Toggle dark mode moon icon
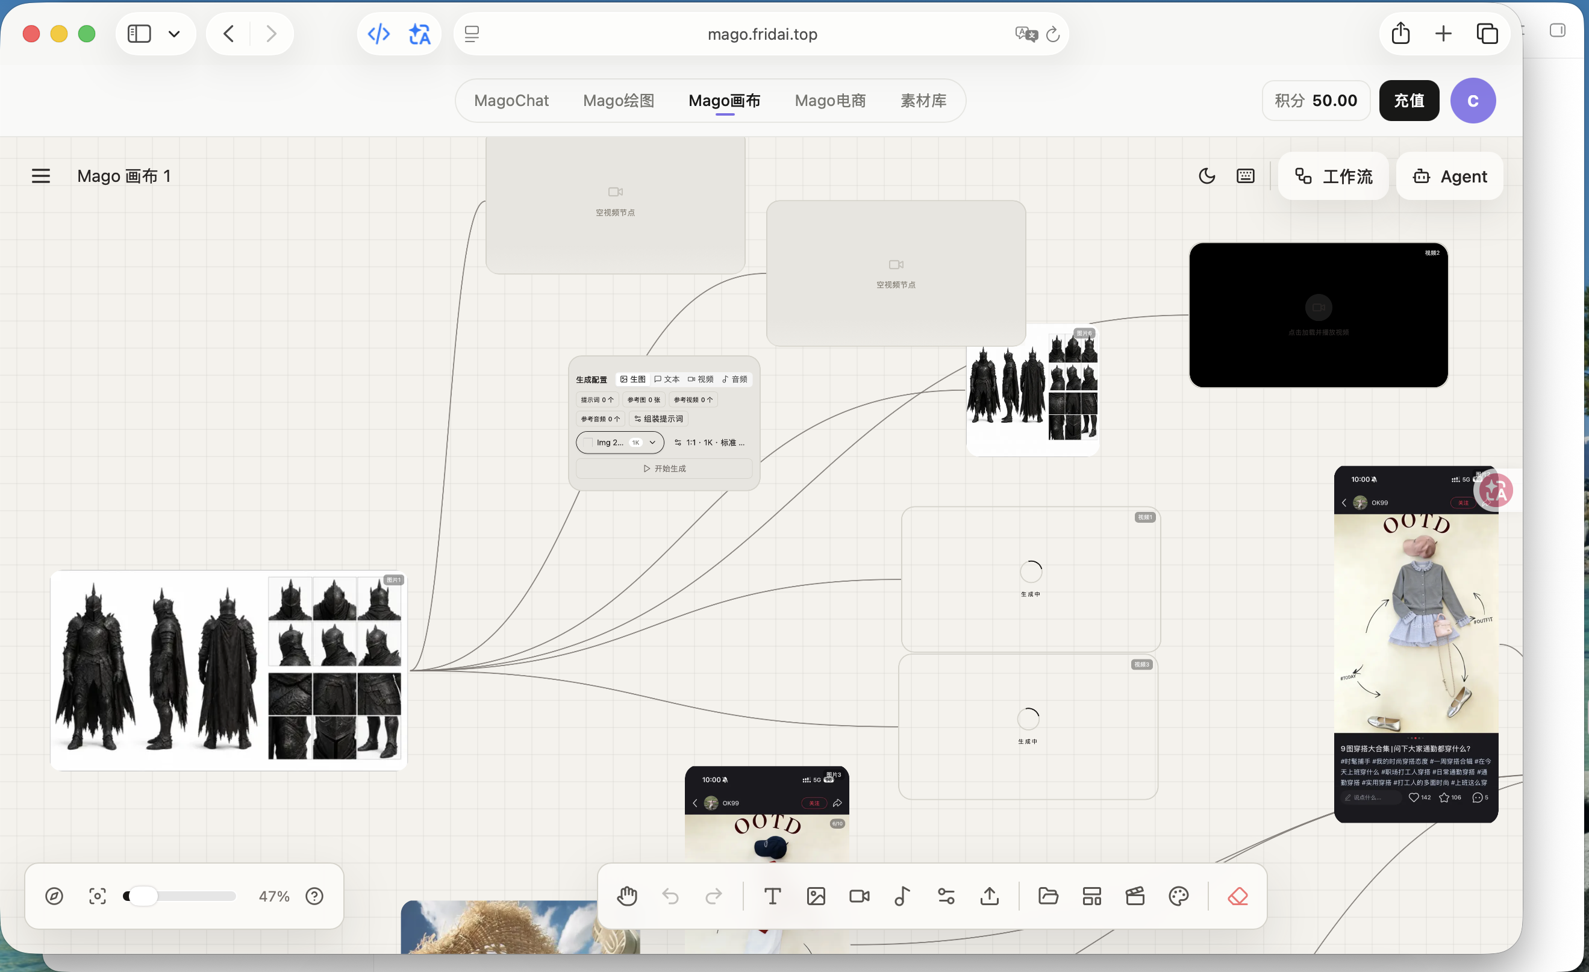1589x972 pixels. [1207, 176]
